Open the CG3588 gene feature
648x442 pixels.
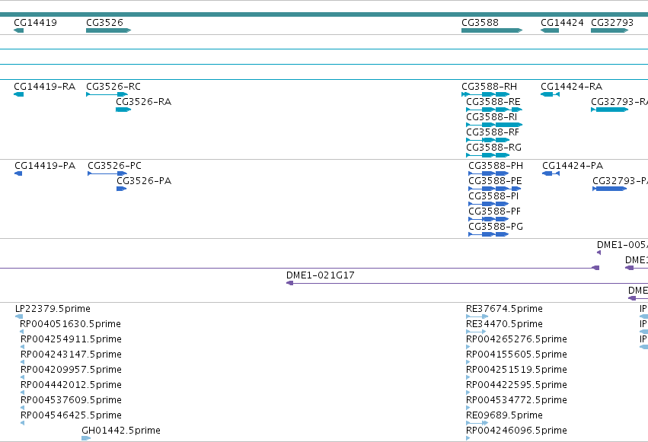480,23
